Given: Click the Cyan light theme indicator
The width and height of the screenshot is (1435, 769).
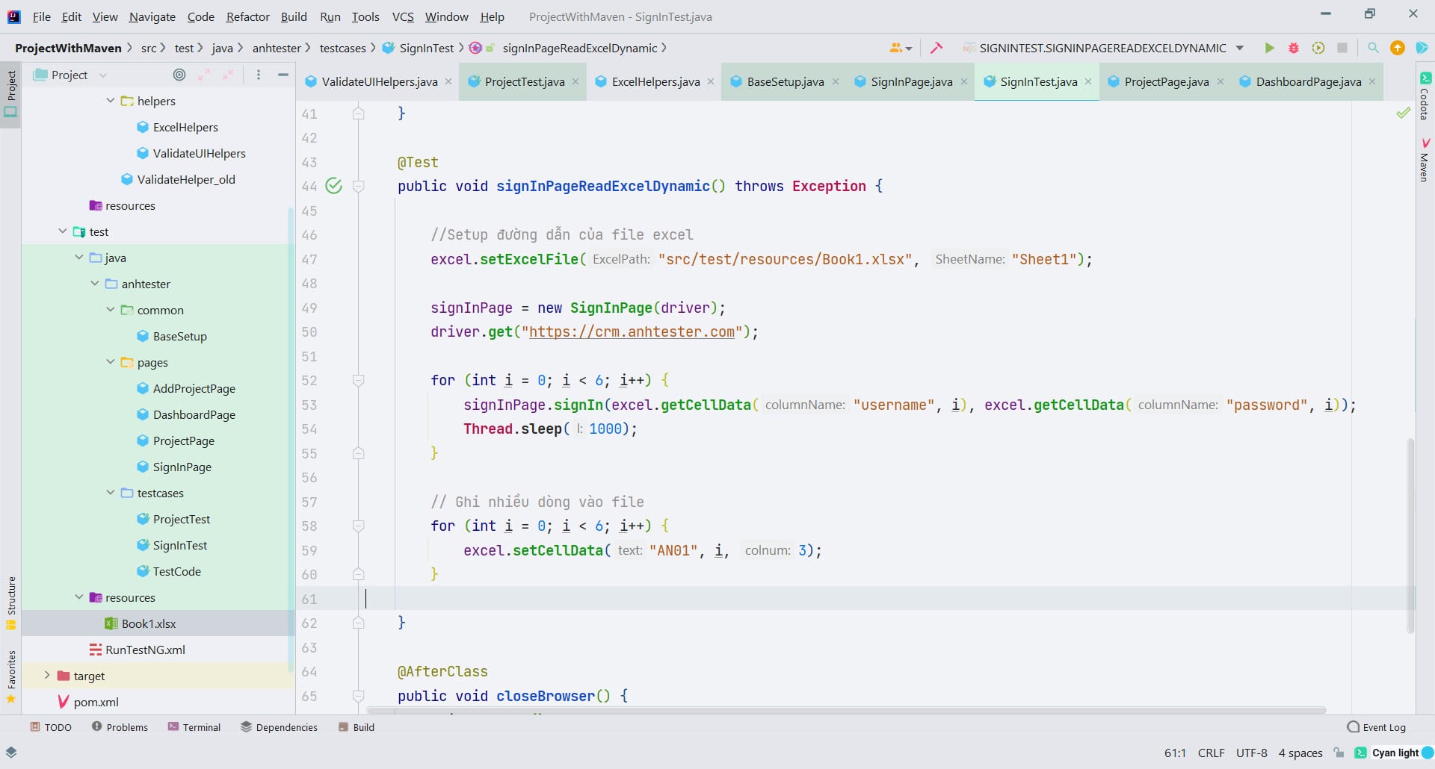Looking at the screenshot, I should pyautogui.click(x=1395, y=753).
